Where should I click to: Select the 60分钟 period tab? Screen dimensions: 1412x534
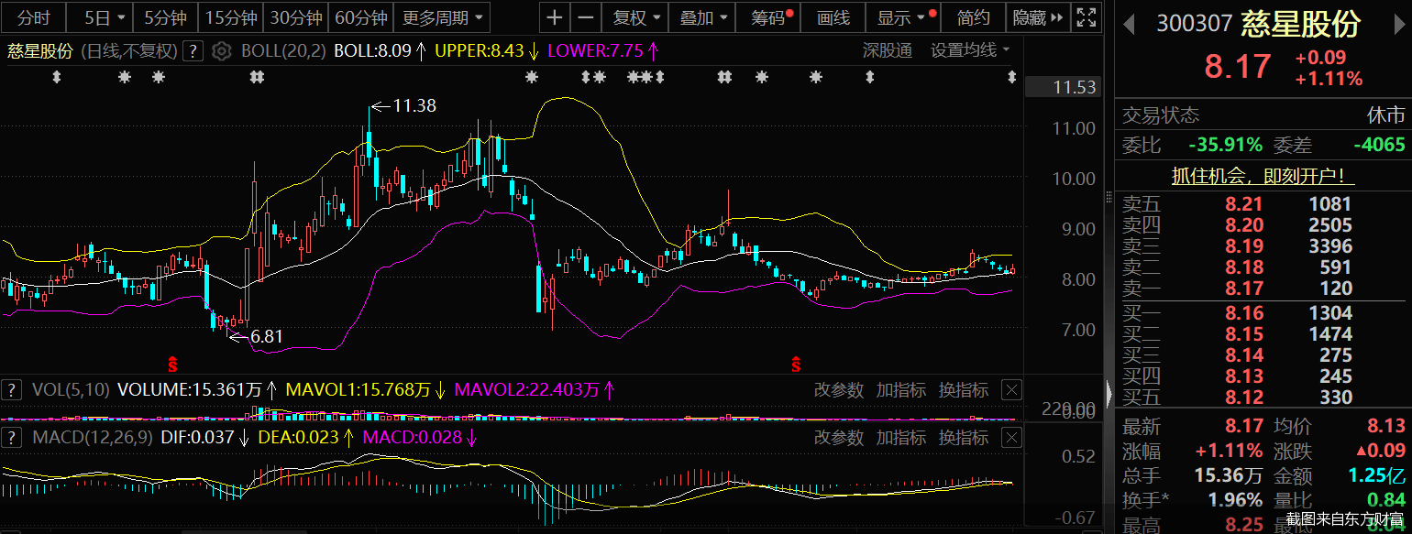pyautogui.click(x=361, y=17)
